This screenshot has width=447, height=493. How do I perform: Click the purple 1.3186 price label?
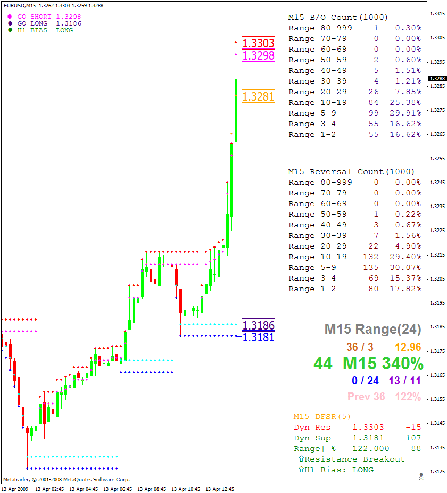[258, 325]
